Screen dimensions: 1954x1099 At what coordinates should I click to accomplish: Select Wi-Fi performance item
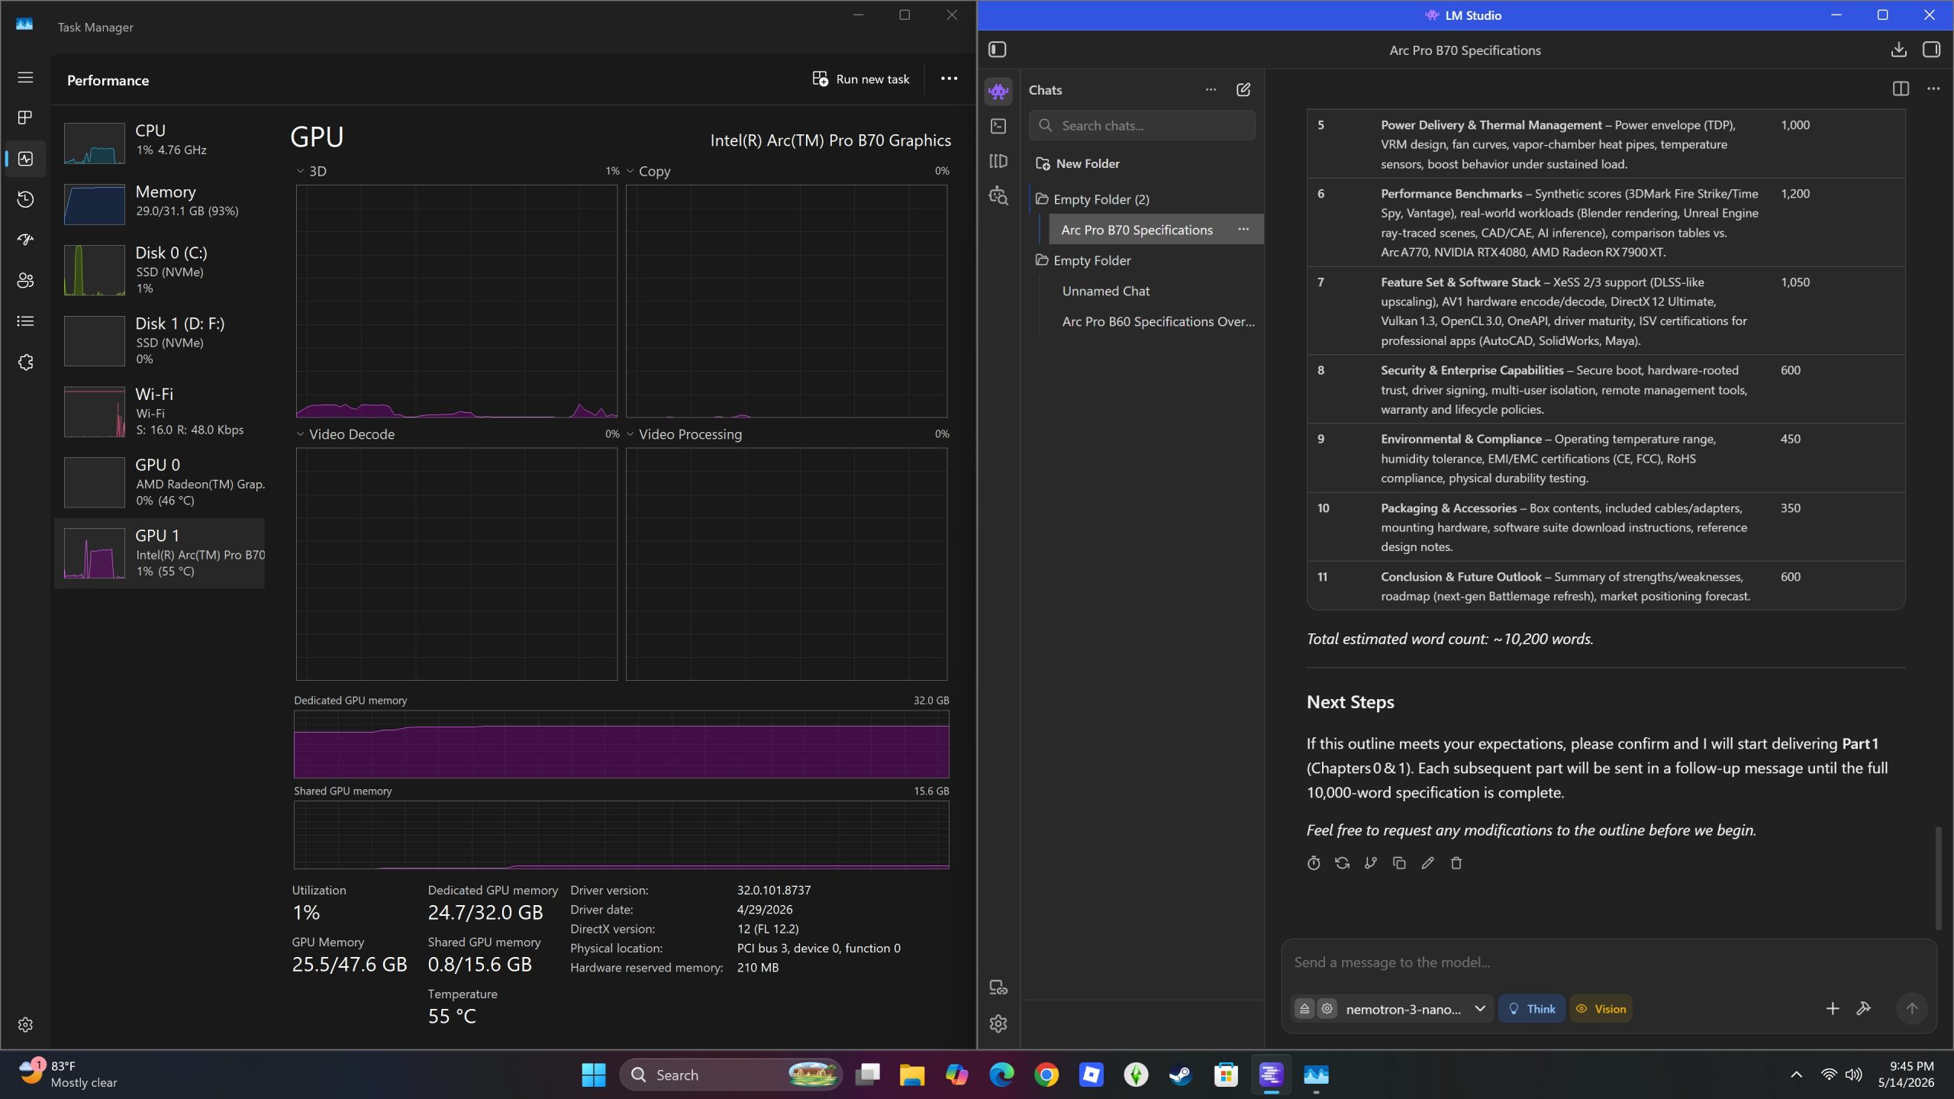(x=160, y=411)
